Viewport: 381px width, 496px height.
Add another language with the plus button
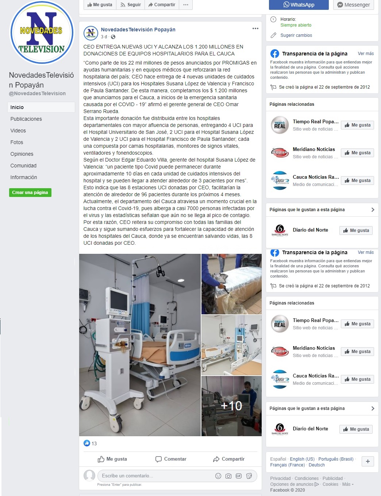(367, 461)
